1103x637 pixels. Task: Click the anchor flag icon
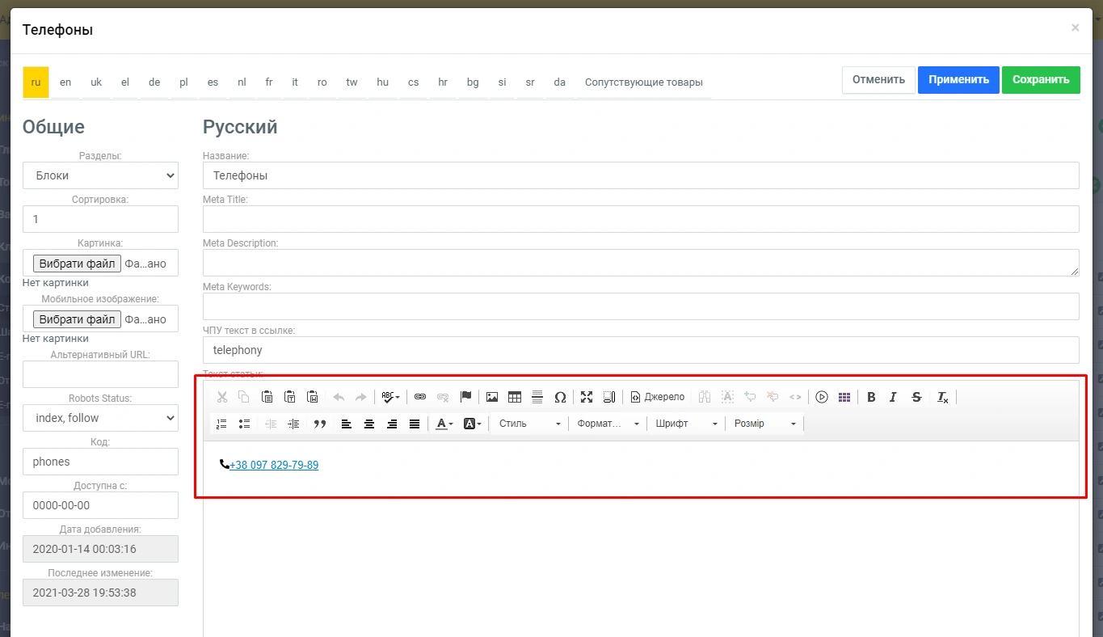coord(465,397)
